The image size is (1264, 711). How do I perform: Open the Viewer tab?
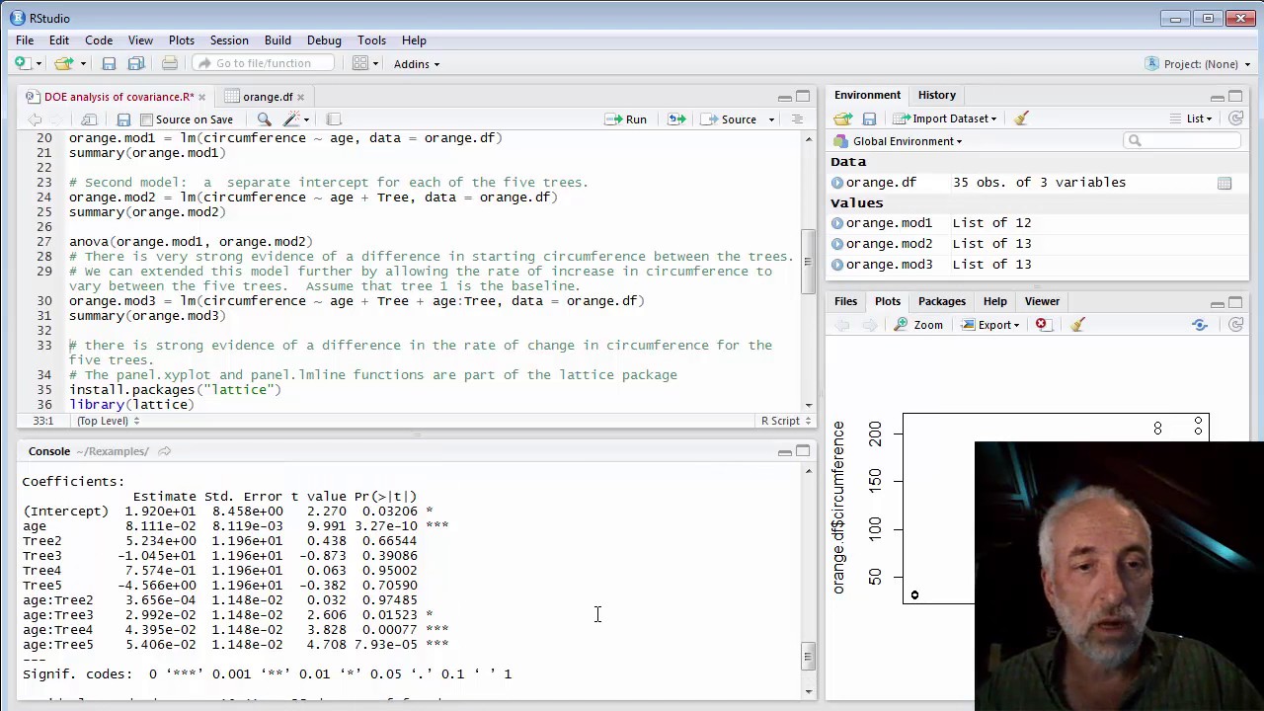click(x=1042, y=301)
